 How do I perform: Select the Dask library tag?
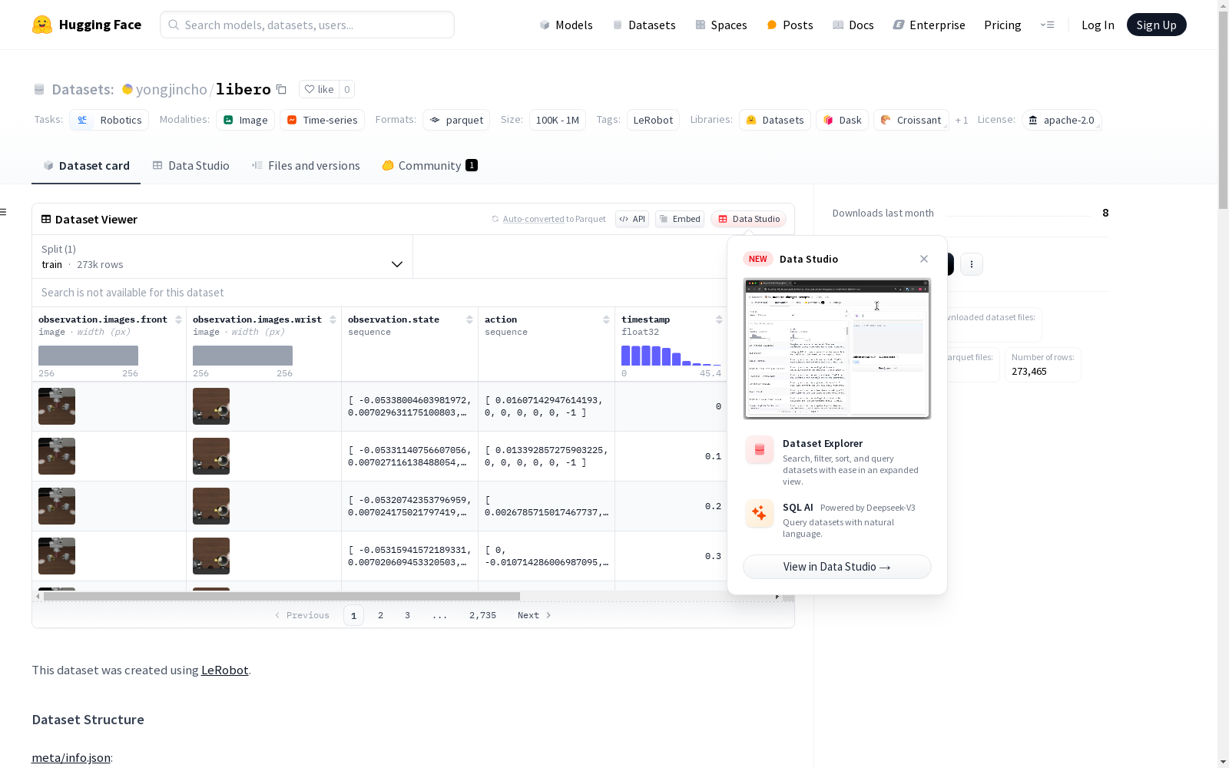tap(842, 120)
